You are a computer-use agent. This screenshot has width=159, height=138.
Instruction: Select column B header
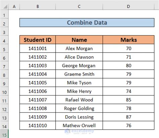point(38,6)
